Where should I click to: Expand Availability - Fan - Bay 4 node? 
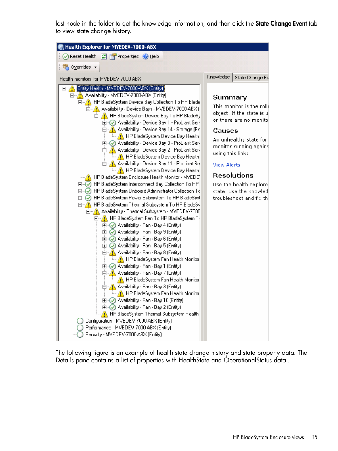105,225
